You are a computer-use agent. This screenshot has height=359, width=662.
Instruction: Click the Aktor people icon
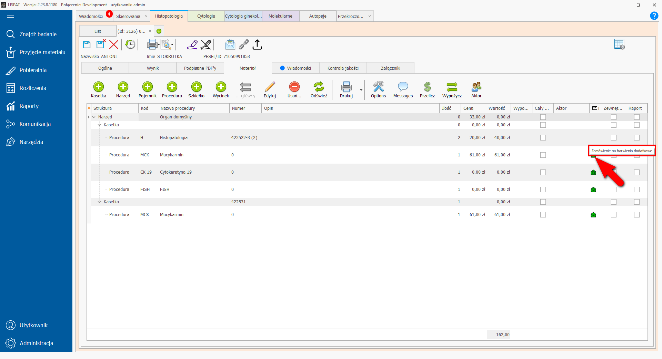(x=477, y=90)
